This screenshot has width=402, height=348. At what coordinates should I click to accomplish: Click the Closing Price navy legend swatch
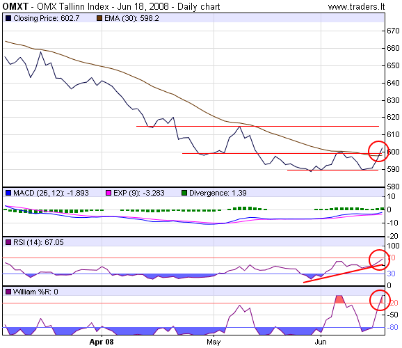pyautogui.click(x=8, y=19)
